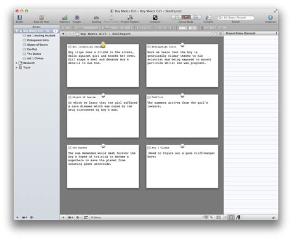Collapse the Boy Meets Girl binder folder
This screenshot has height=239, width=292.
17,31
